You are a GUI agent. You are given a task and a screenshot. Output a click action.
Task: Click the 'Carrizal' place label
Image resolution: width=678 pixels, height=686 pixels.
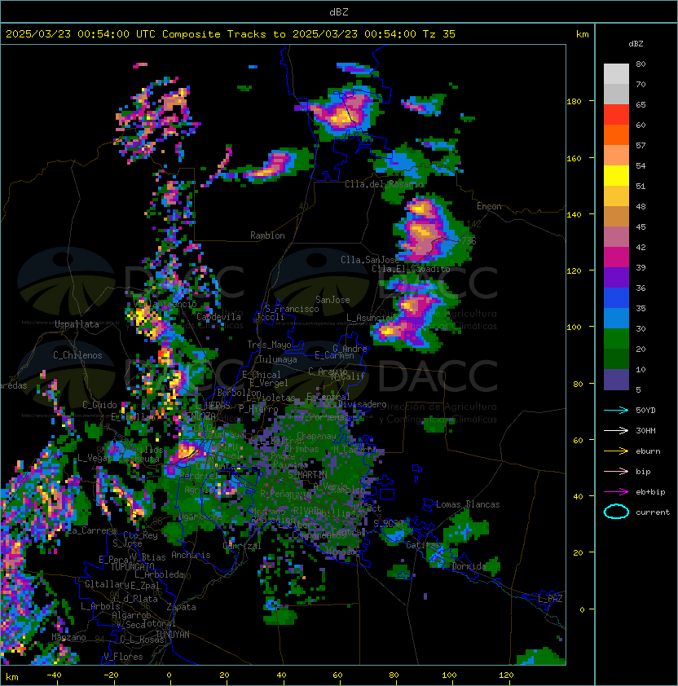point(242,546)
